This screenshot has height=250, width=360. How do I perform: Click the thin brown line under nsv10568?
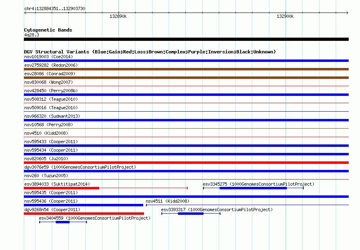tap(186, 129)
